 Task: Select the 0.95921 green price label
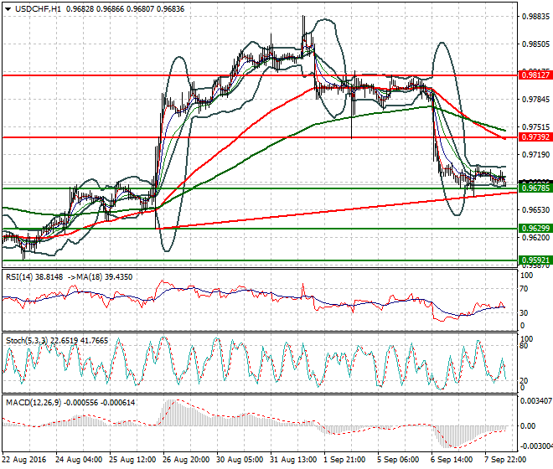click(535, 260)
